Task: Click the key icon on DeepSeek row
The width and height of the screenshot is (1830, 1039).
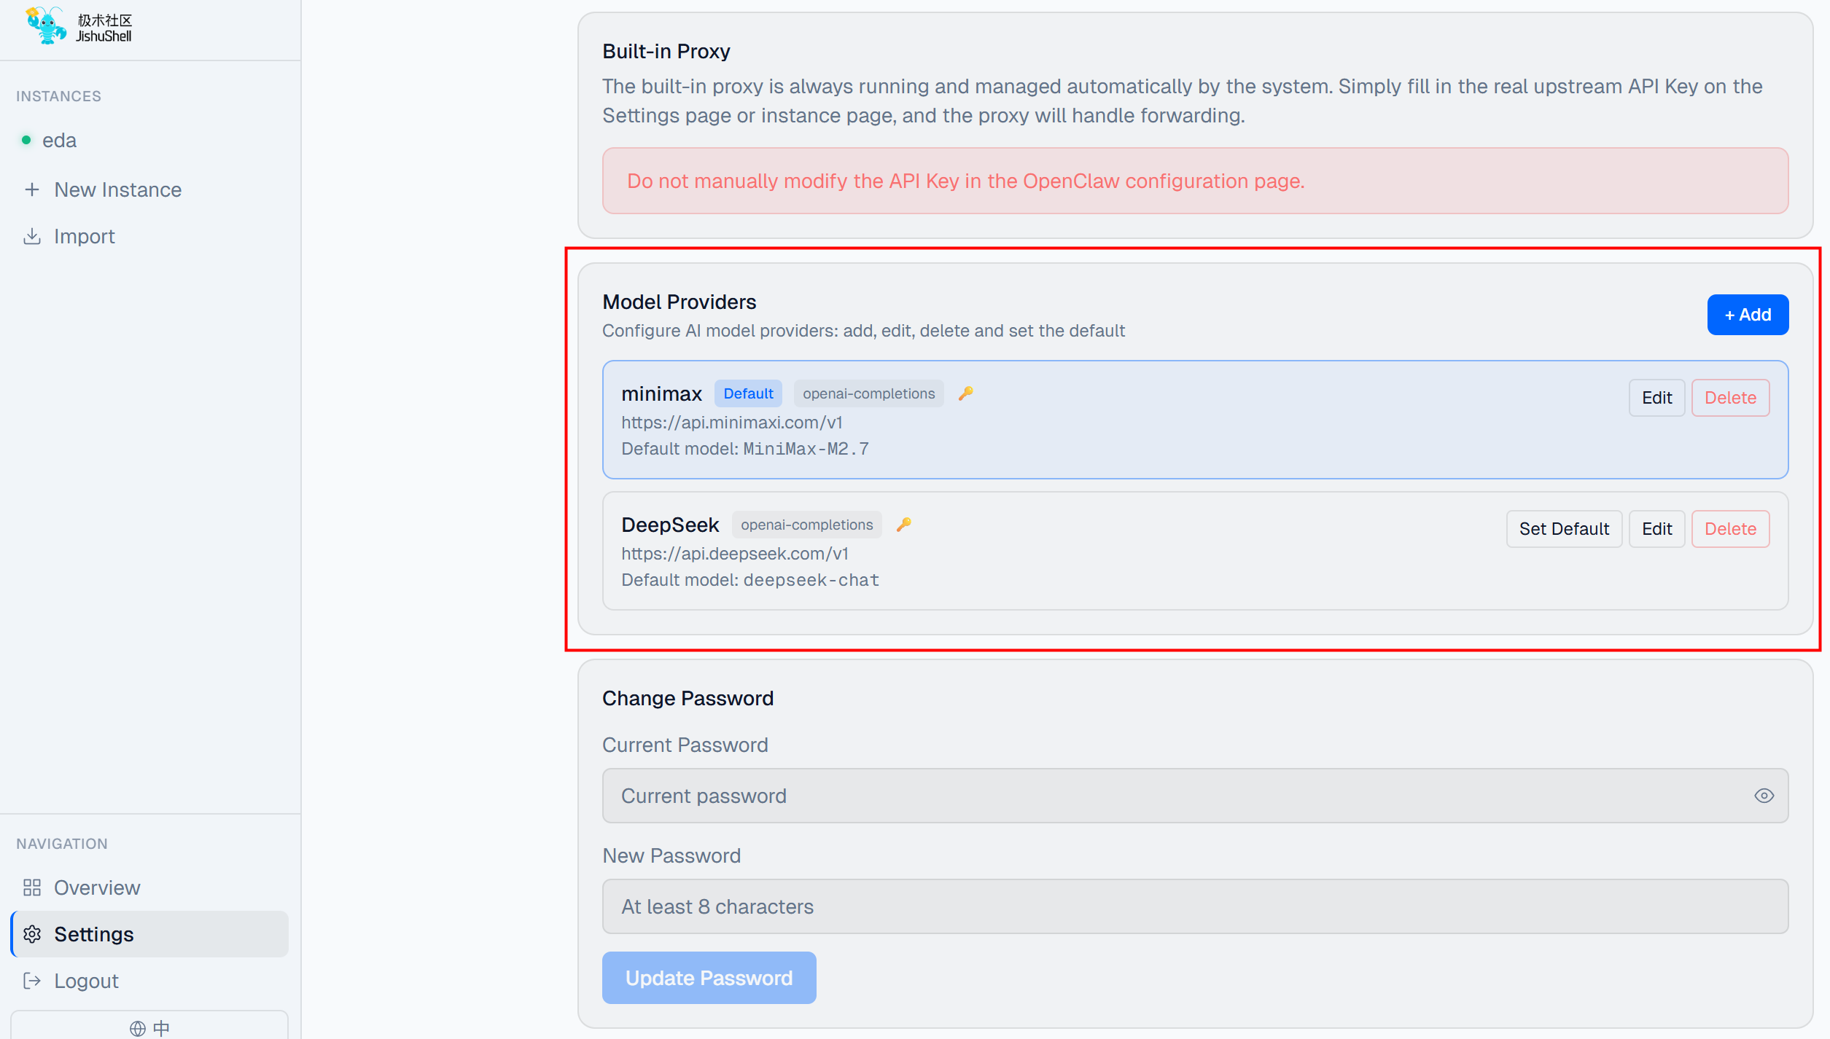Action: point(904,525)
